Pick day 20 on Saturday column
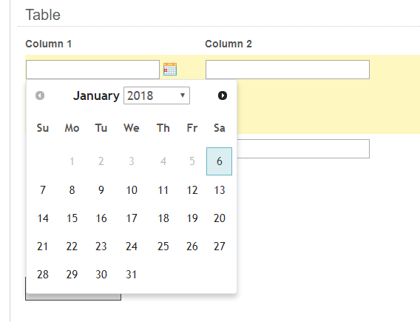This screenshot has height=322, width=420. [219, 218]
